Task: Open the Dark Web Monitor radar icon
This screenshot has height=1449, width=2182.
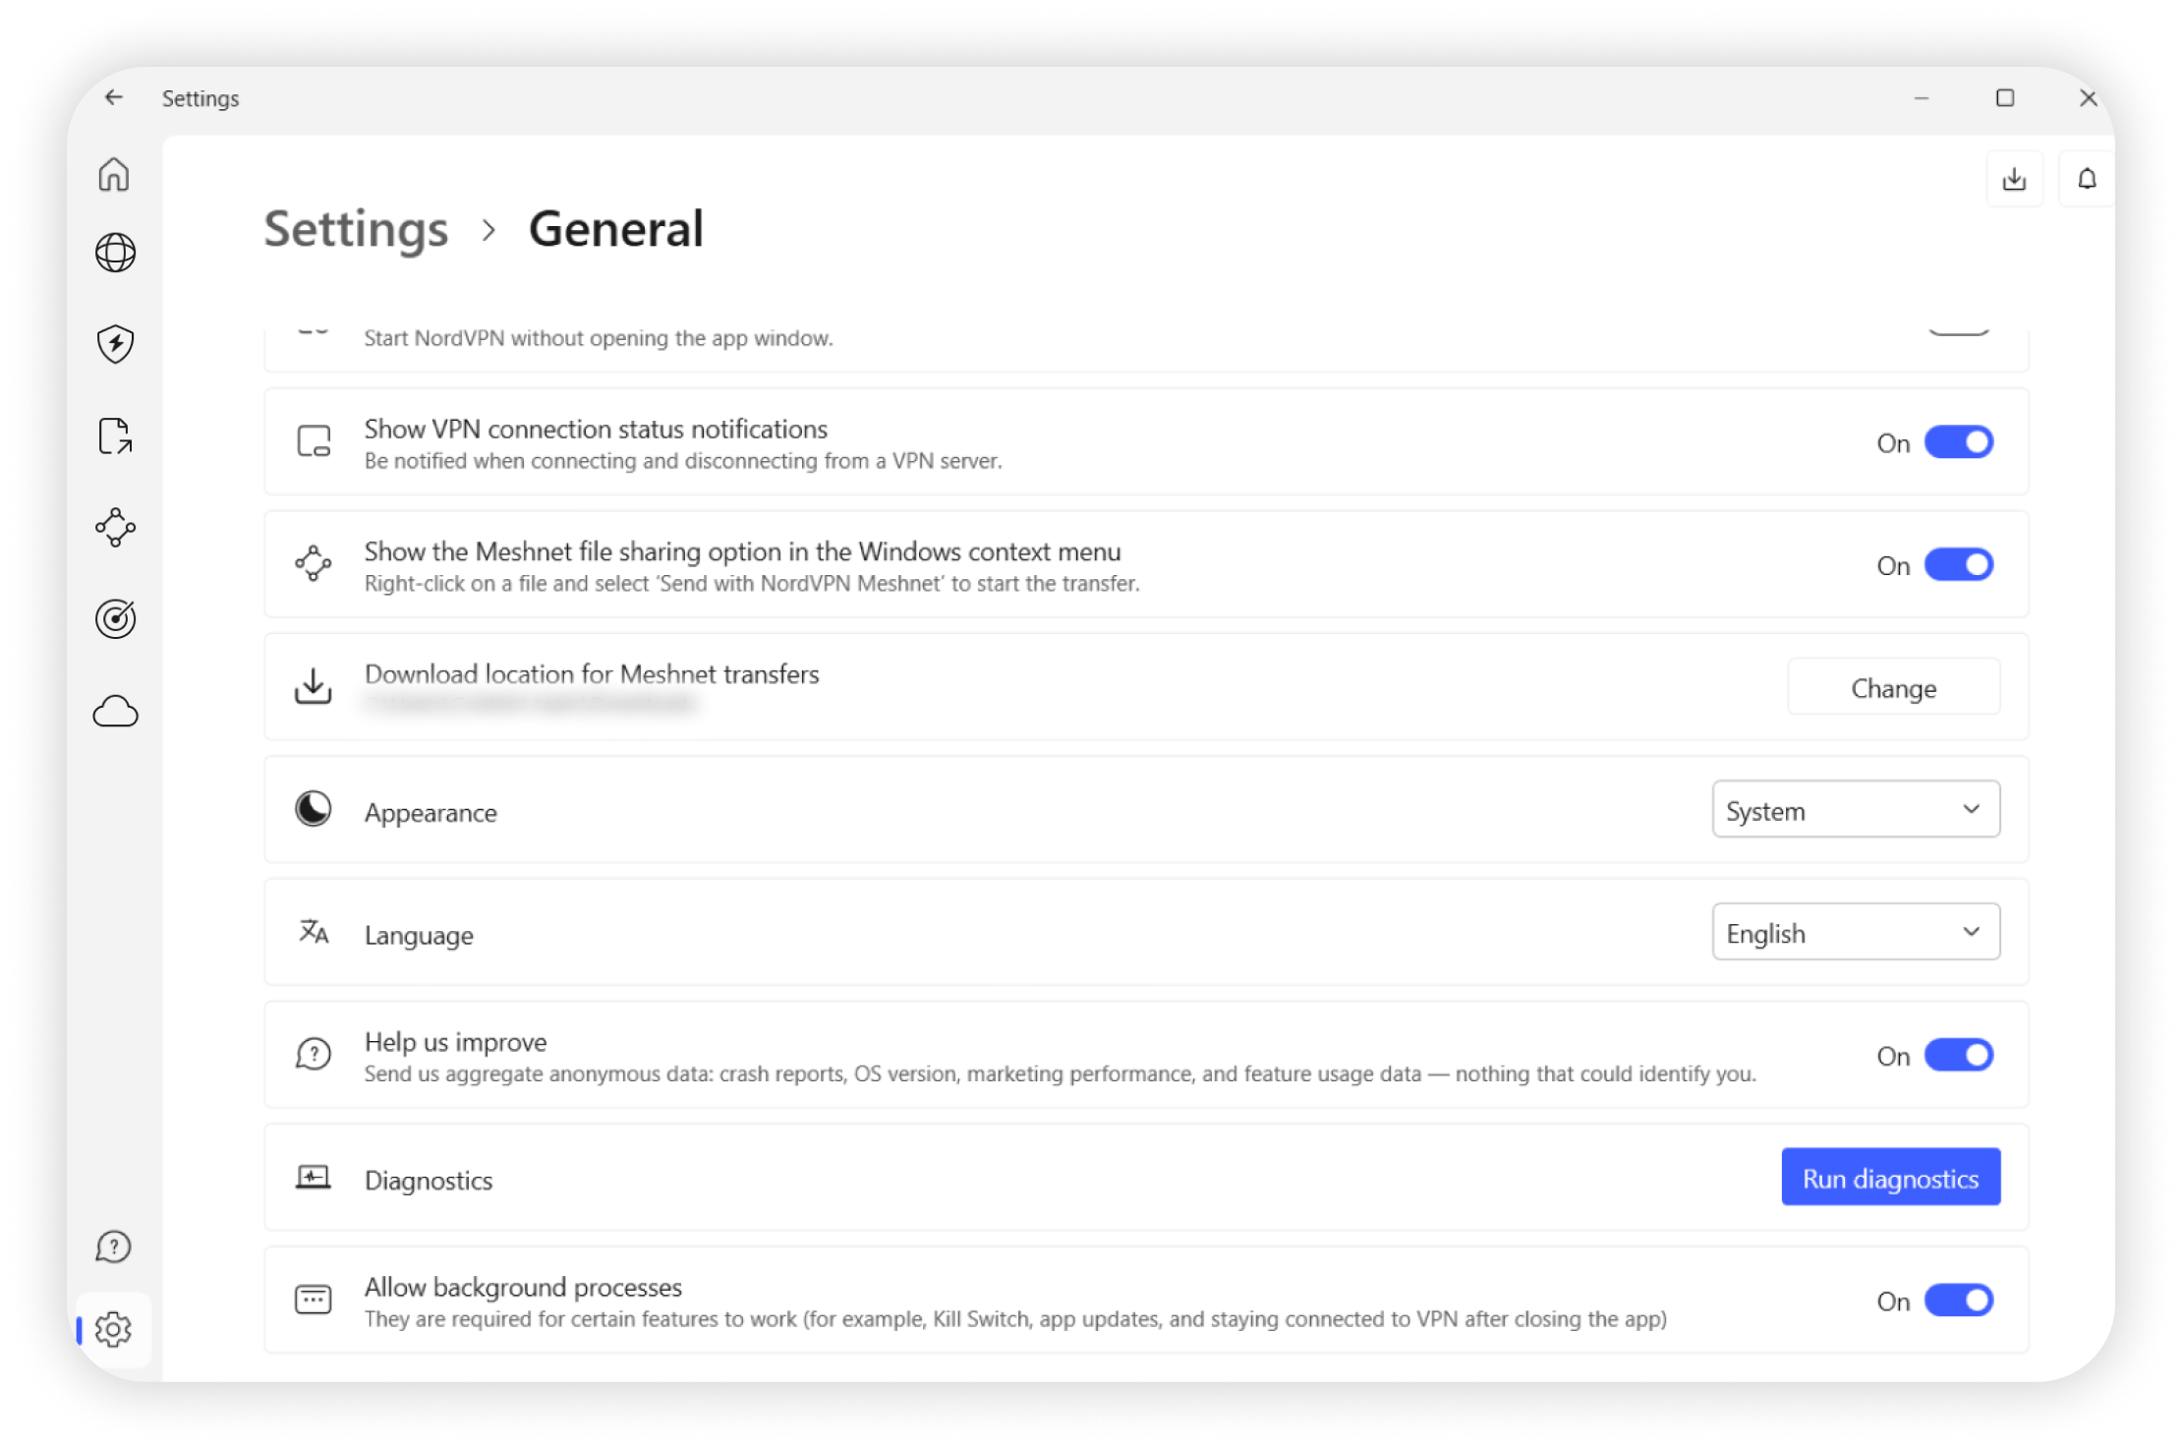Action: pyautogui.click(x=115, y=619)
